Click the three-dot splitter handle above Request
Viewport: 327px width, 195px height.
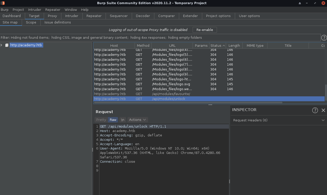tap(210, 105)
